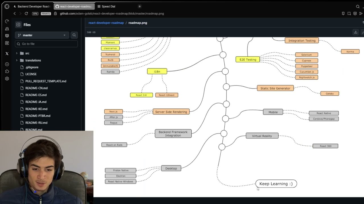Click the 'React on Rails' node
Viewport: 364px width, 204px height.
click(114, 145)
